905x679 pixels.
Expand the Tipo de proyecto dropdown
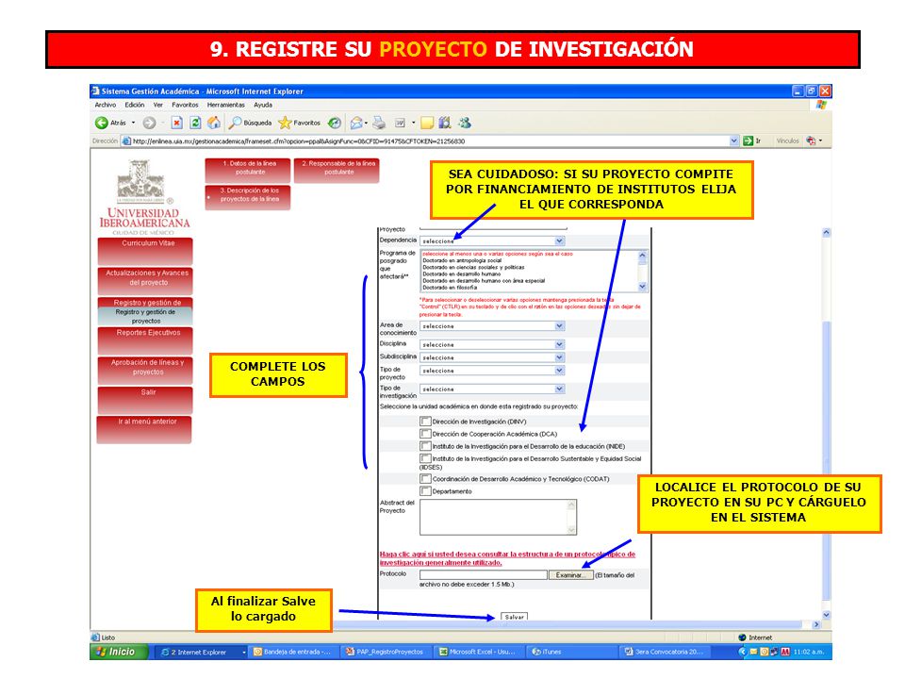coord(492,371)
